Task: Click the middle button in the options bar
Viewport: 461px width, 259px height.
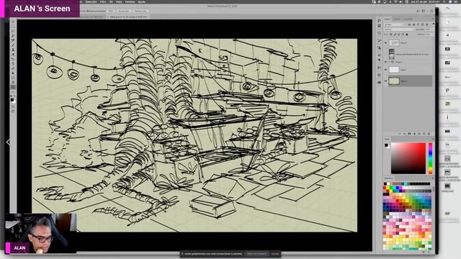Action: [124, 11]
